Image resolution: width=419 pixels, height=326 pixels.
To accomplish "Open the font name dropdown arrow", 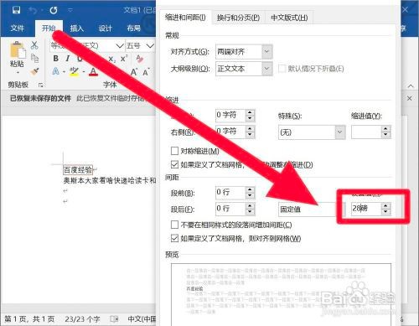I will point(120,45).
